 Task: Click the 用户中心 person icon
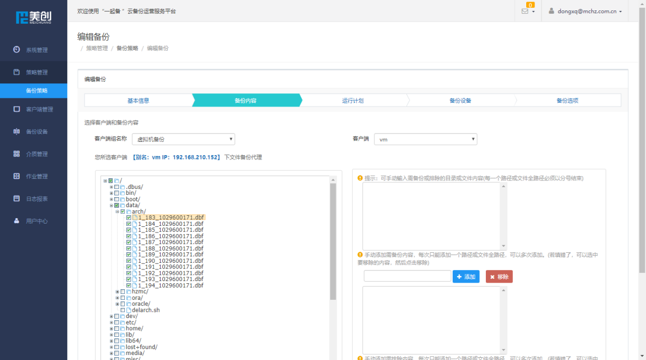(x=17, y=221)
